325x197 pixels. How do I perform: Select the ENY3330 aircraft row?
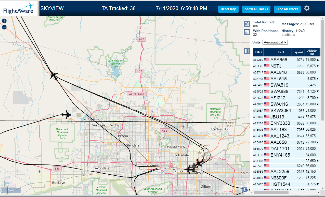pos(286,123)
